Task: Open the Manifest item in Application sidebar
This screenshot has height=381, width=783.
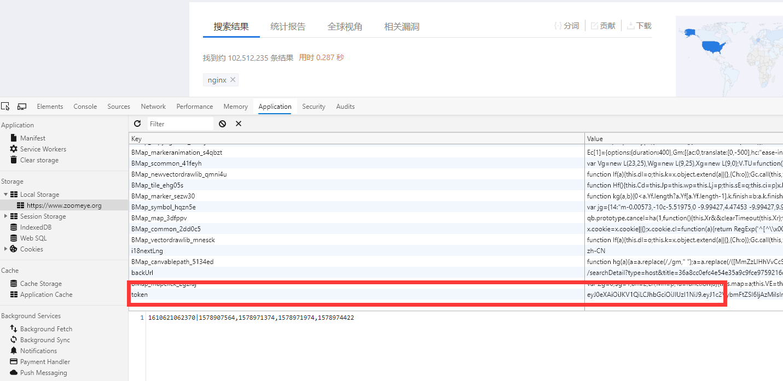Action: click(33, 138)
